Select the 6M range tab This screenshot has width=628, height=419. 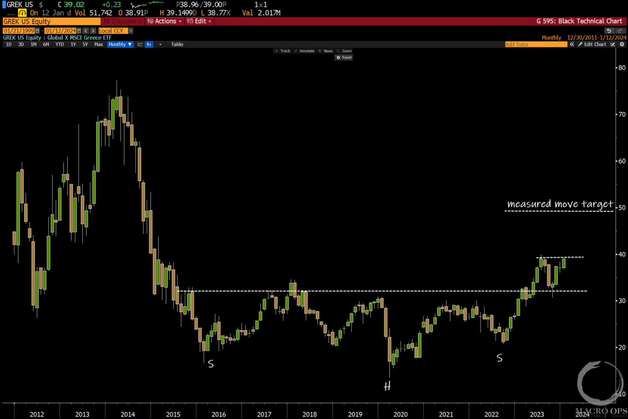[46, 44]
